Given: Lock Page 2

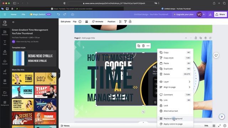Looking at the screenshot, I should tap(196, 38).
